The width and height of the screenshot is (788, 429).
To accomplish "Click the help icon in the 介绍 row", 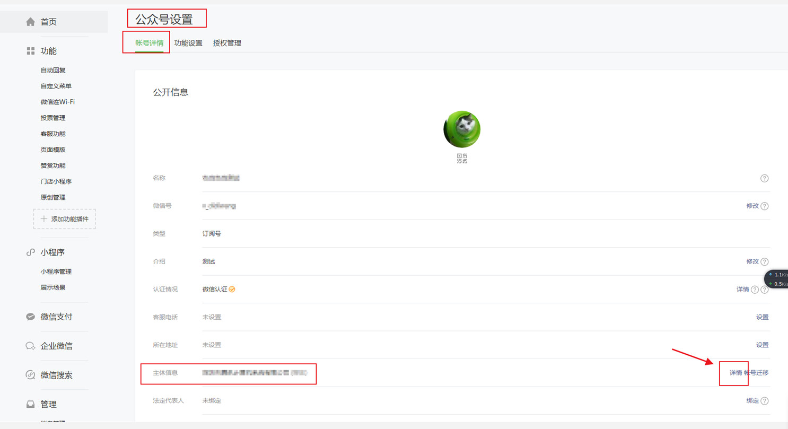I will point(764,262).
